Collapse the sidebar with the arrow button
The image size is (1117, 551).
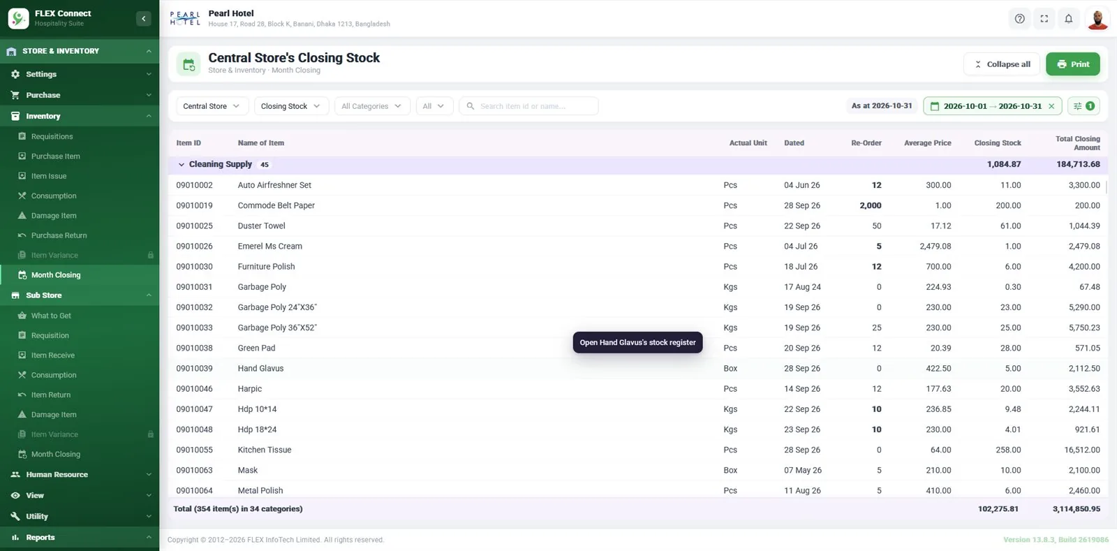tap(143, 19)
